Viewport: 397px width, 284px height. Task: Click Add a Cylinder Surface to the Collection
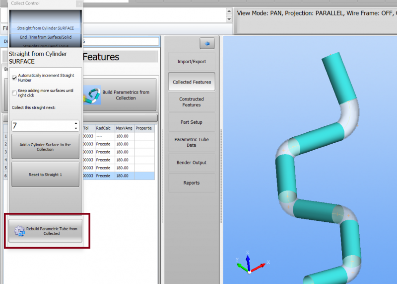[x=45, y=147]
